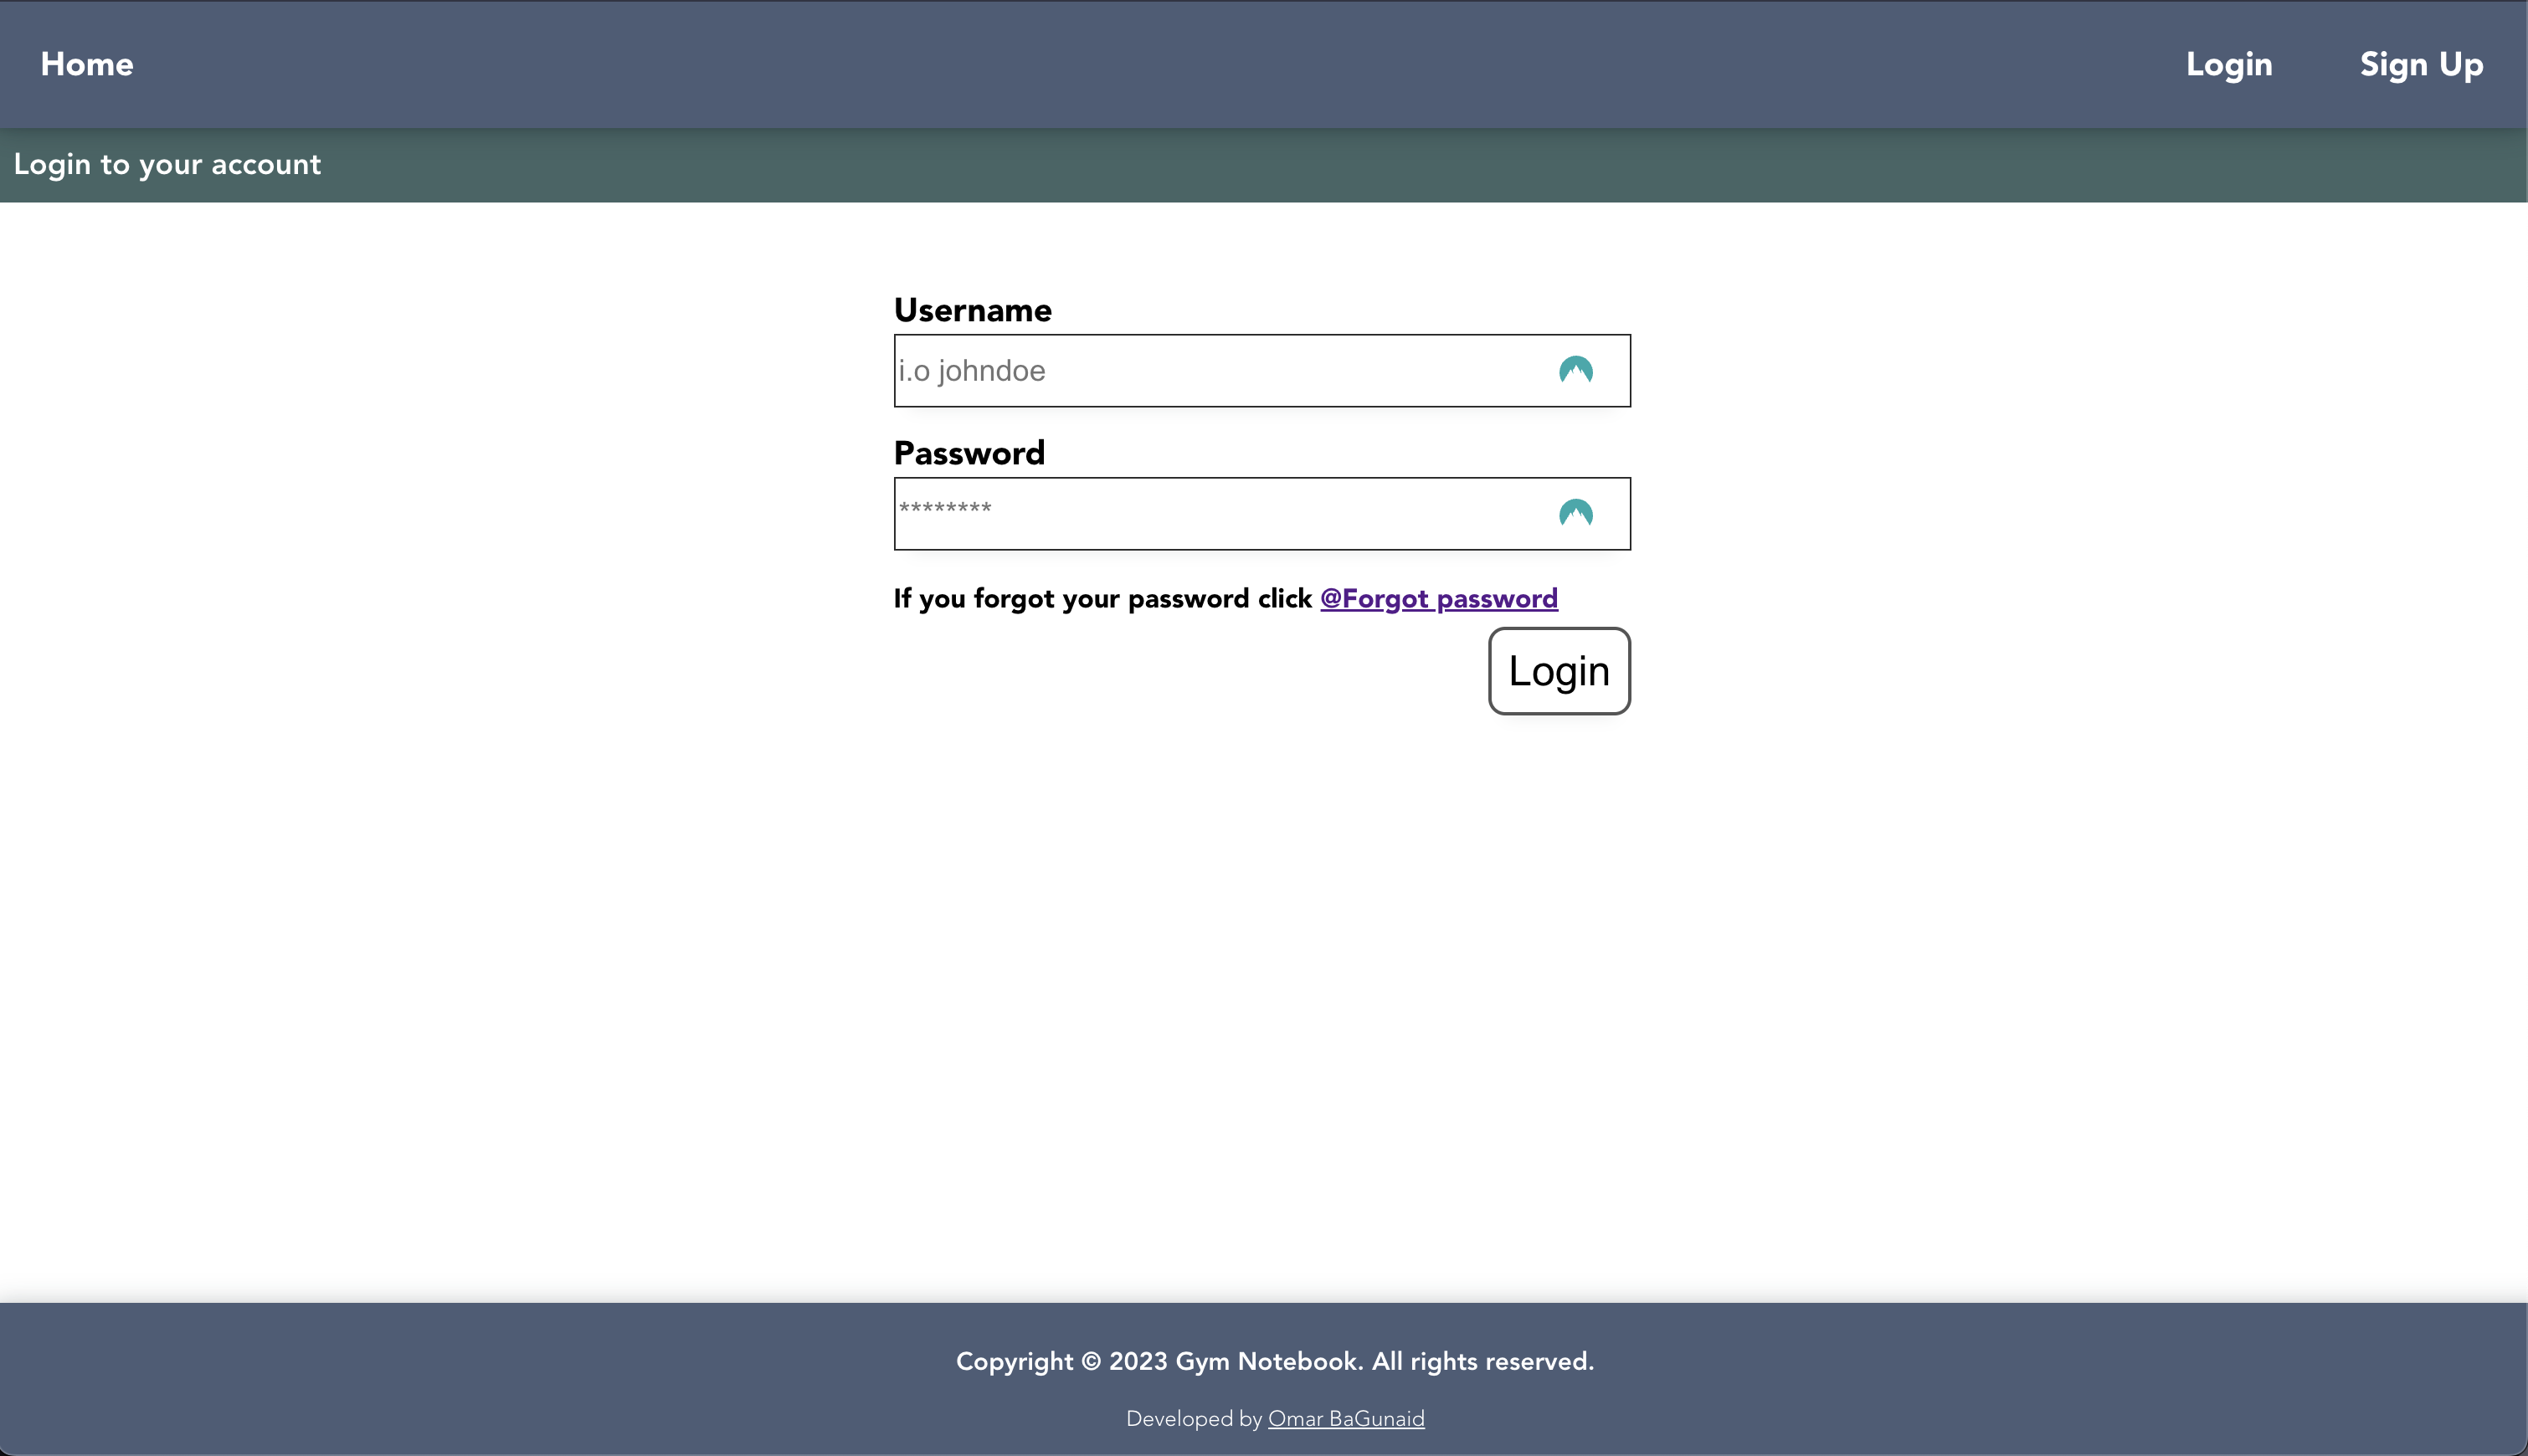Click the Username label text

tap(973, 310)
